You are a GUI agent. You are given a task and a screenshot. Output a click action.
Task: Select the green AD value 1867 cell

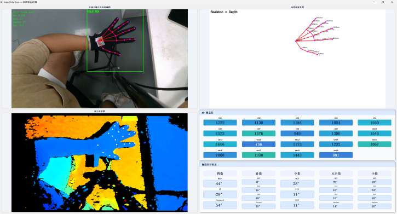pyautogui.click(x=375, y=144)
